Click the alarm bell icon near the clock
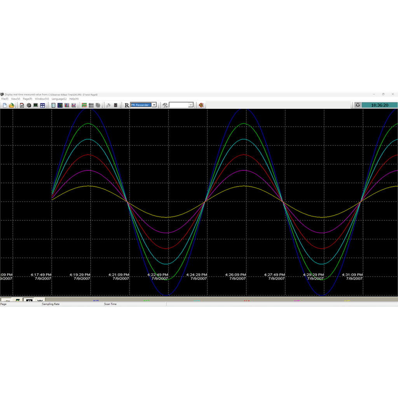398x398 pixels. (x=357, y=105)
